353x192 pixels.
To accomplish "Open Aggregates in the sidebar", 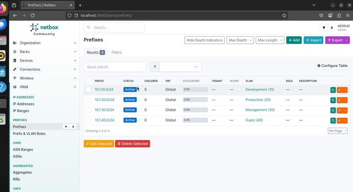I will [x=22, y=172].
